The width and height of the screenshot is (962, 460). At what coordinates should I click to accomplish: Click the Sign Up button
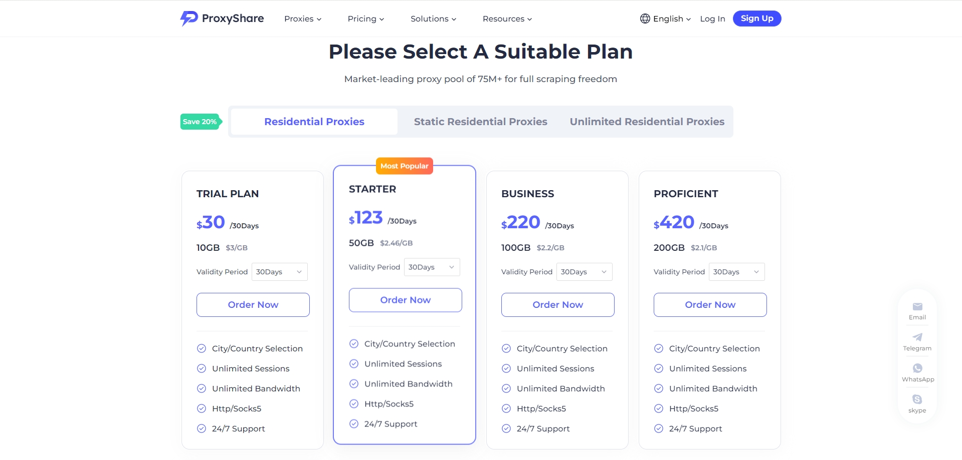756,19
